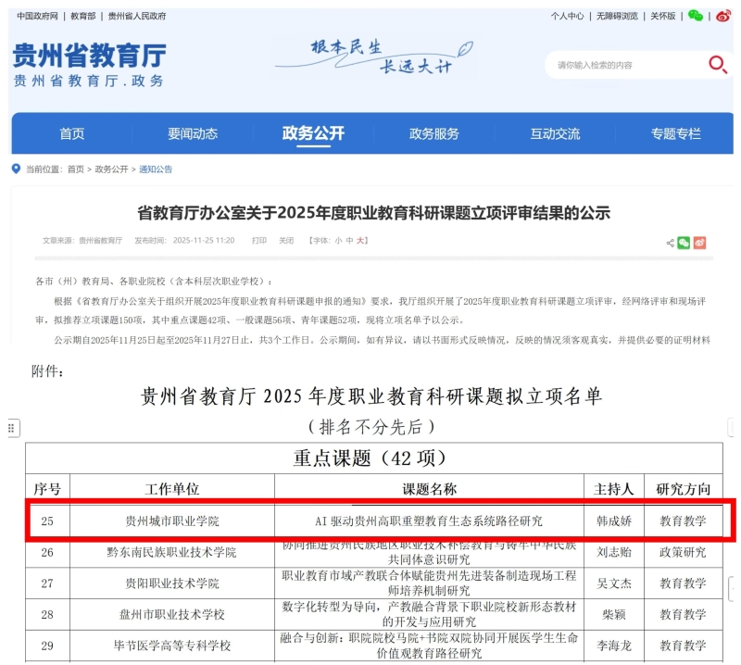Set font size to 中

click(349, 241)
